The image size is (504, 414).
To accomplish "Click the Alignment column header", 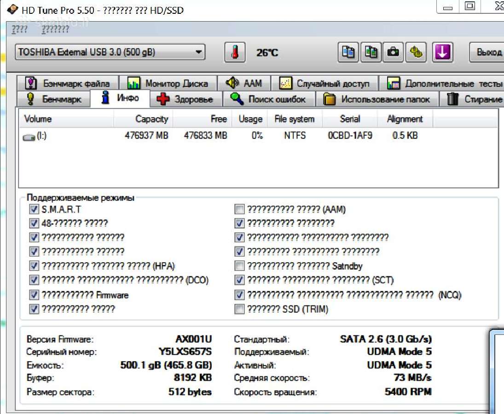I will [405, 119].
